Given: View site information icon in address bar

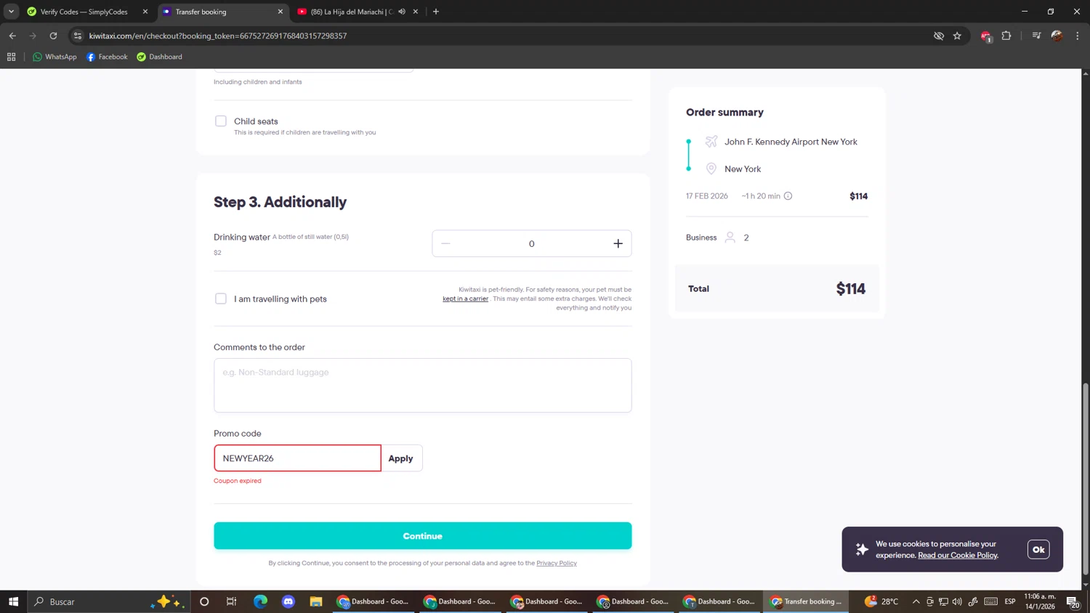Looking at the screenshot, I should pyautogui.click(x=78, y=36).
